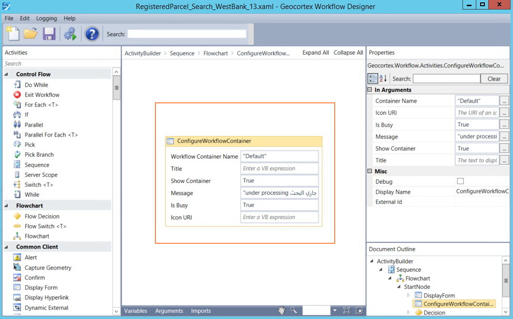Toggle categorized view in Properties
Image resolution: width=513 pixels, height=319 pixels.
coord(373,79)
